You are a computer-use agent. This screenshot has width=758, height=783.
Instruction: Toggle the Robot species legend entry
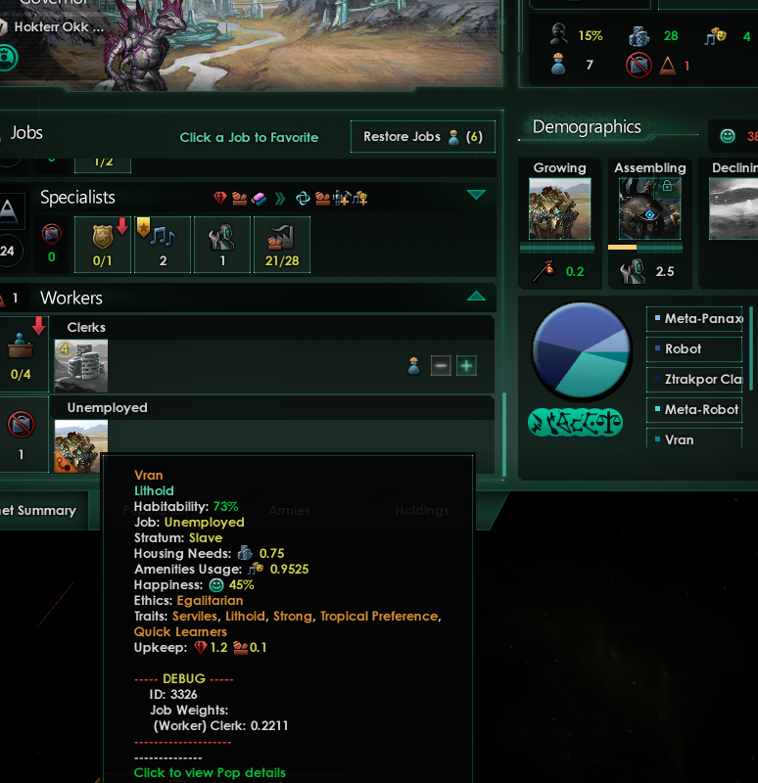point(694,349)
